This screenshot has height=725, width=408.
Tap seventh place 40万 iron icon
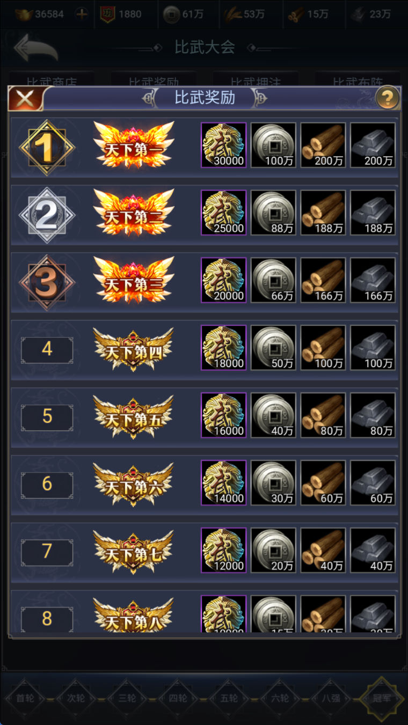[x=373, y=551]
